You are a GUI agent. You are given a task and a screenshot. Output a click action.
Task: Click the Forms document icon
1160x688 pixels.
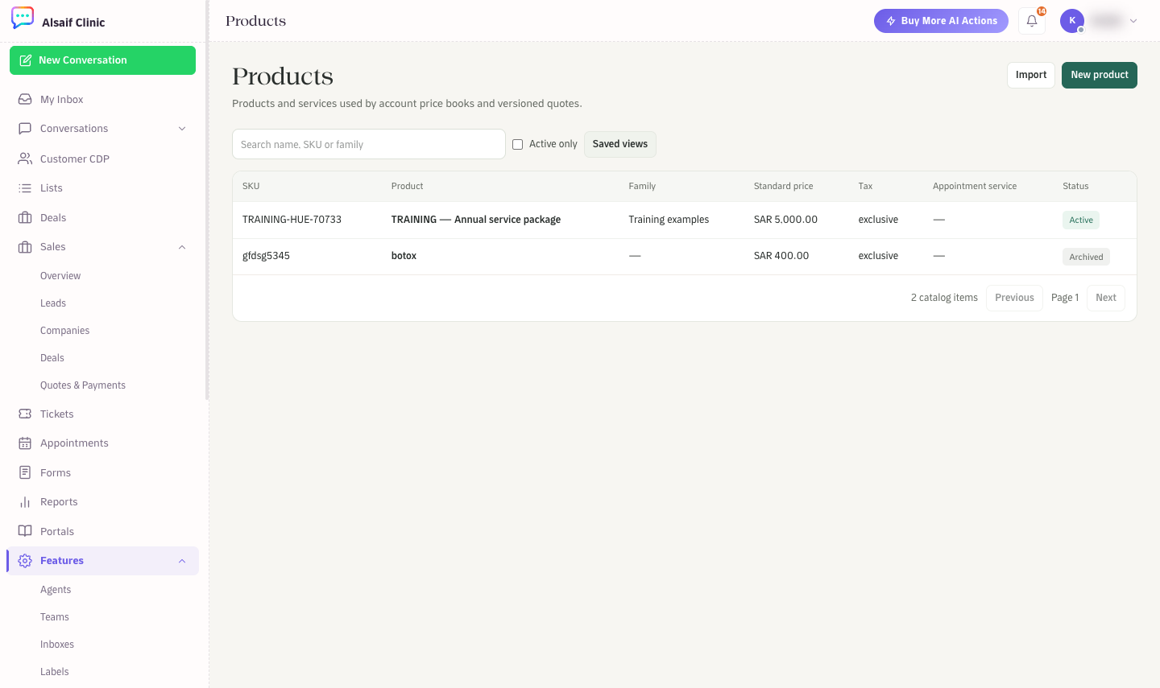(x=25, y=472)
